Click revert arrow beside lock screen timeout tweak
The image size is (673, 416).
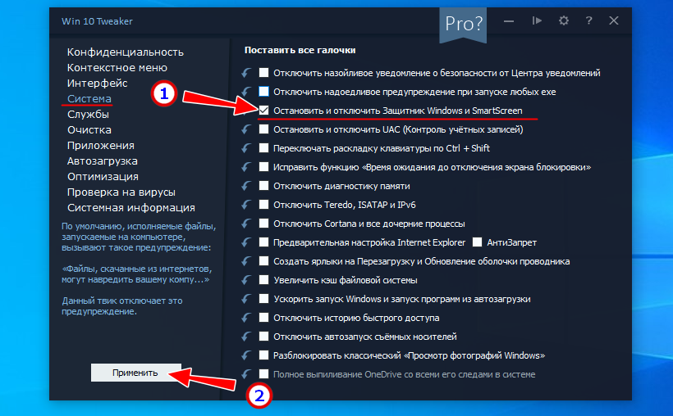[x=246, y=167]
